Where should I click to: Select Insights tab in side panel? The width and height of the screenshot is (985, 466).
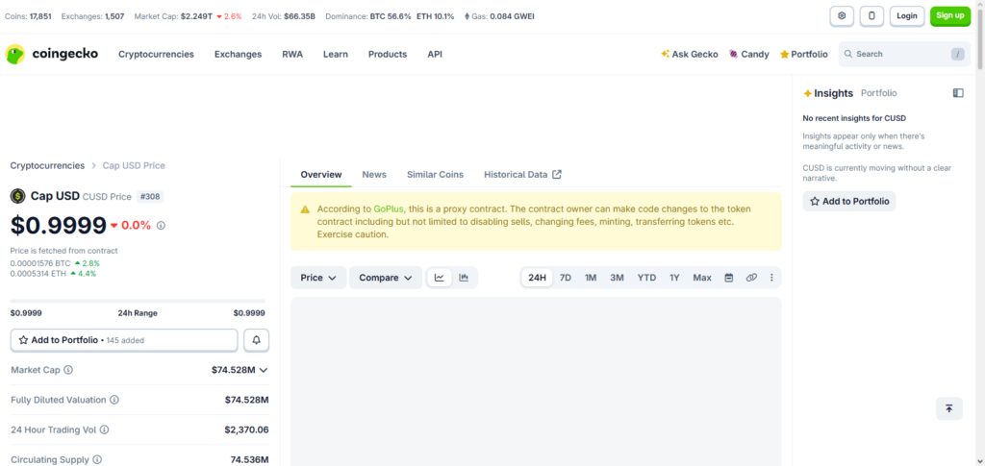[828, 93]
